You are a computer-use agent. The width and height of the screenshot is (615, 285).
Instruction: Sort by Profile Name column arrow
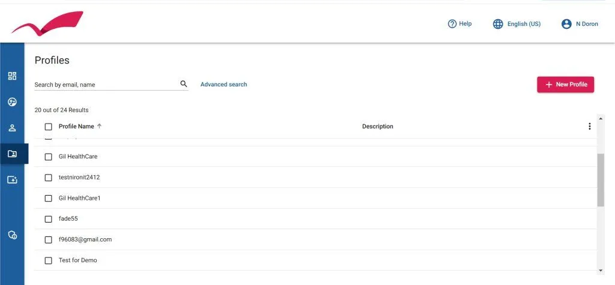click(100, 126)
